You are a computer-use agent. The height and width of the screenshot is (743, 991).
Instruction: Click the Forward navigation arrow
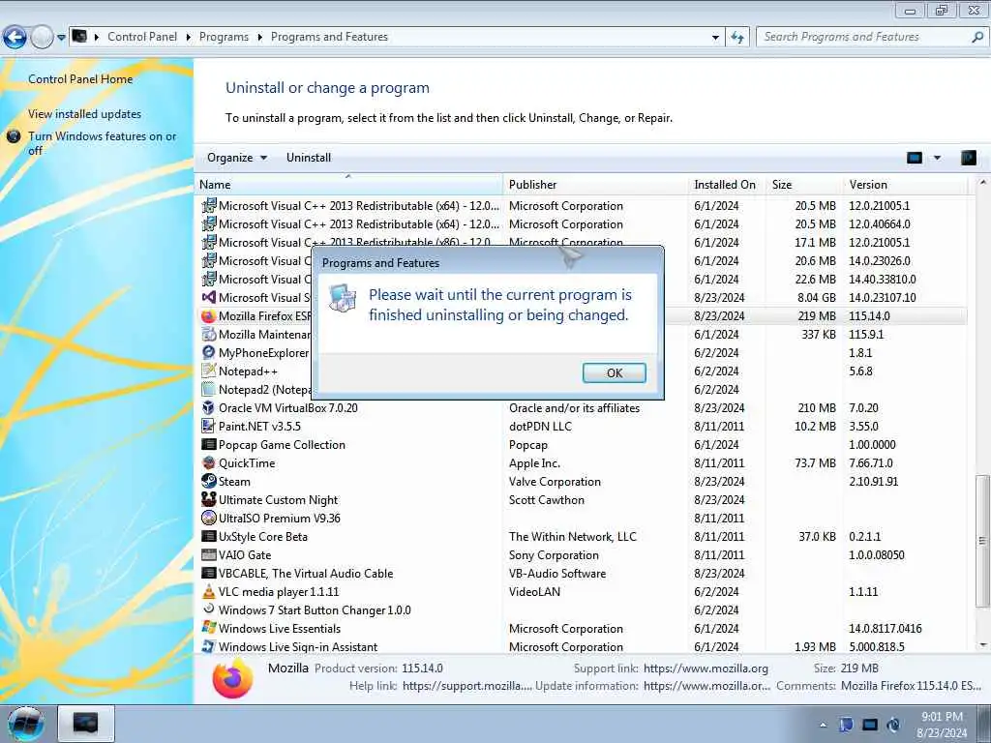coord(42,38)
